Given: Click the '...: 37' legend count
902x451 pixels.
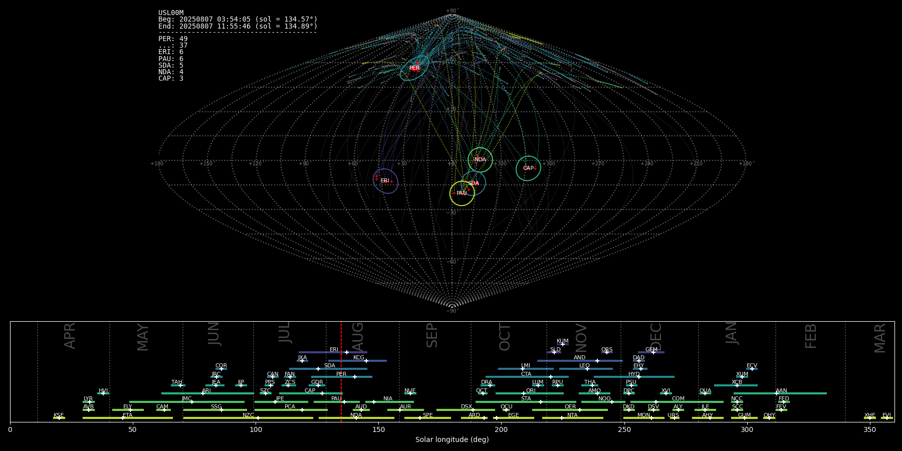Looking at the screenshot, I should click(173, 46).
